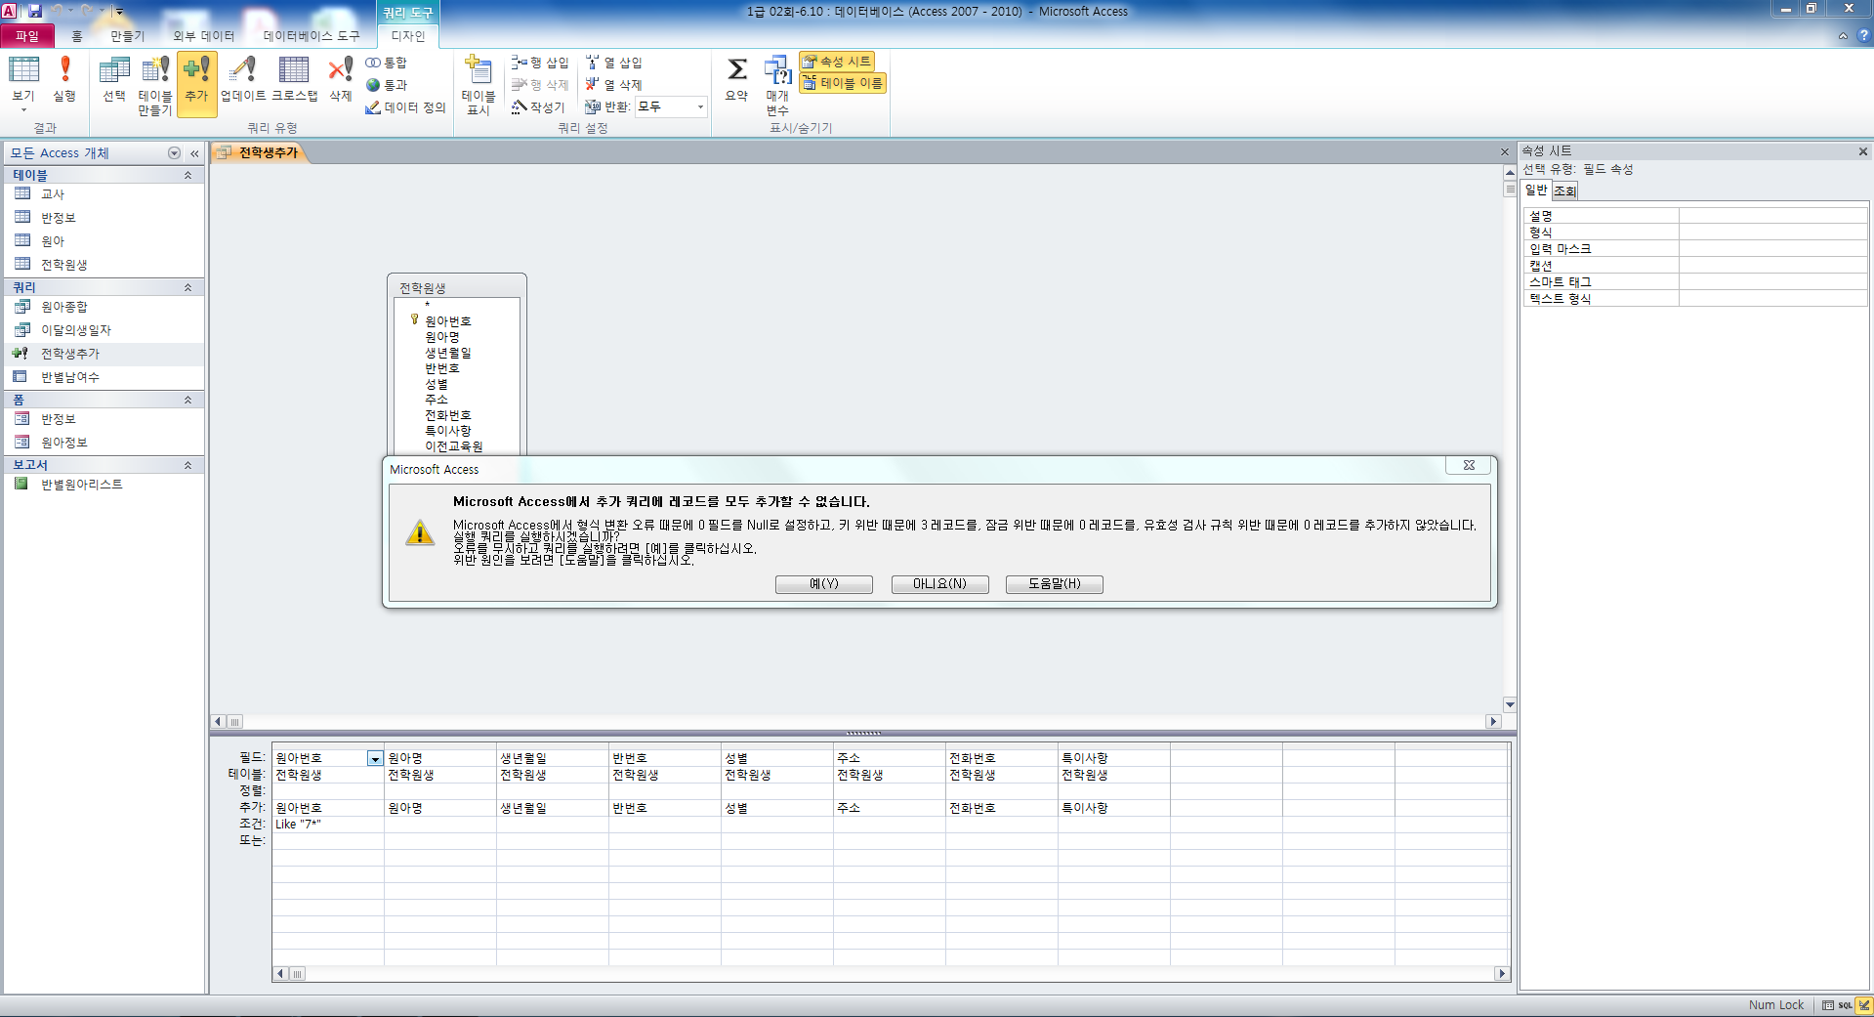
Task: Select the Make Table (테이블 만들기) query icon
Action: 154,84
